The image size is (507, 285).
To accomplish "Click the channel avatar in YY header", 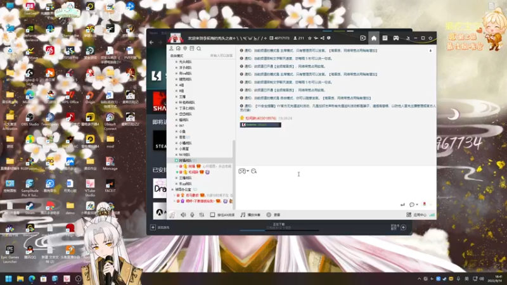I will (175, 39).
